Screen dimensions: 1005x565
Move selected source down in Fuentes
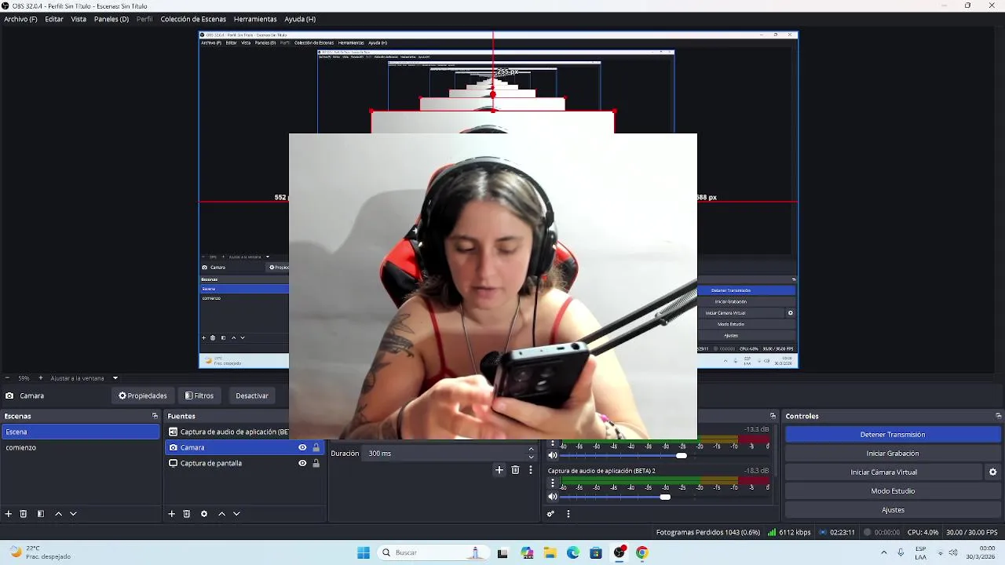[236, 514]
